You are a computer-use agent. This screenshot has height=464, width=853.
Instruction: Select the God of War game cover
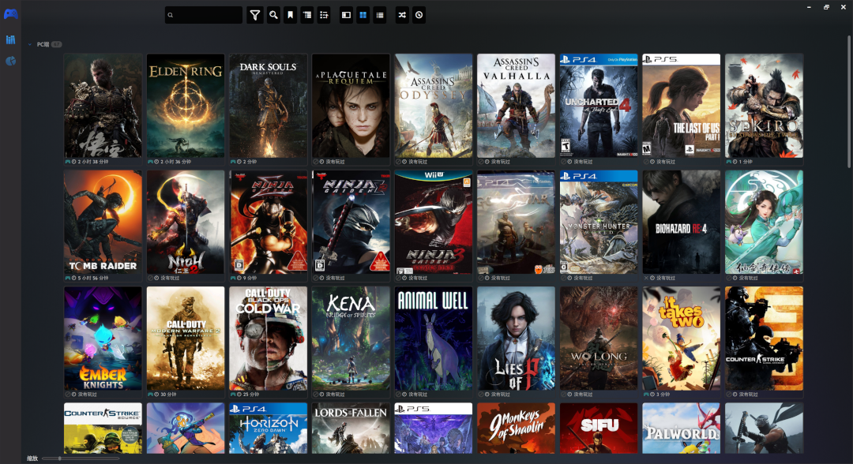tap(517, 222)
